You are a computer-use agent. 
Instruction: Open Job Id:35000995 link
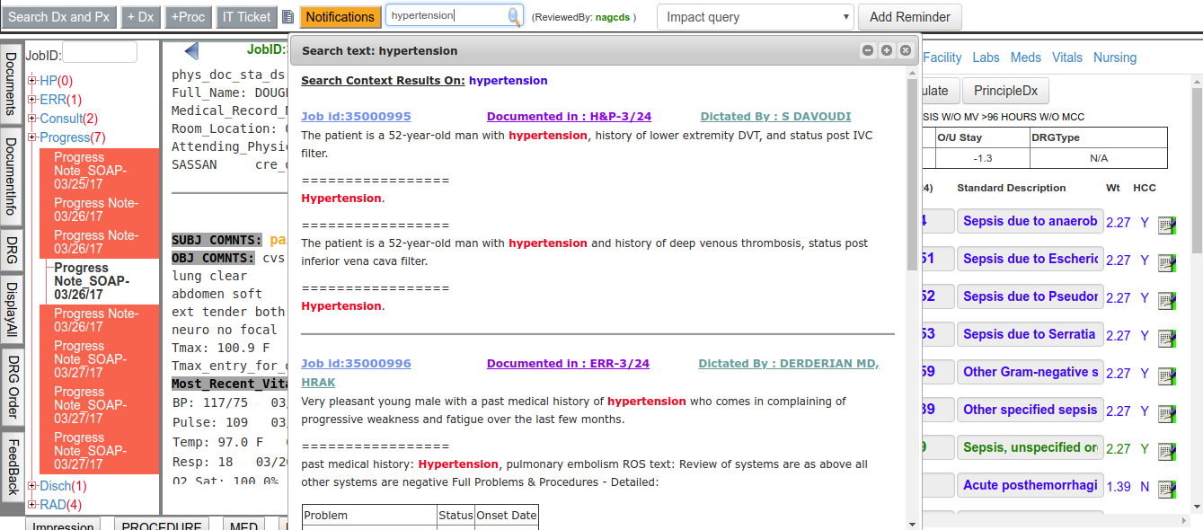(356, 117)
